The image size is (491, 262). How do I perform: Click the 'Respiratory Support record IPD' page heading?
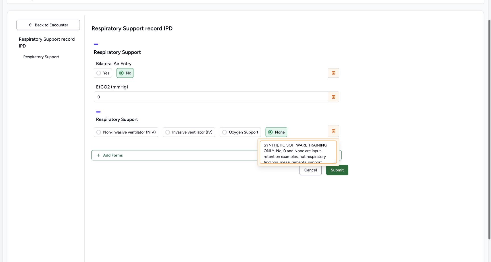132,28
